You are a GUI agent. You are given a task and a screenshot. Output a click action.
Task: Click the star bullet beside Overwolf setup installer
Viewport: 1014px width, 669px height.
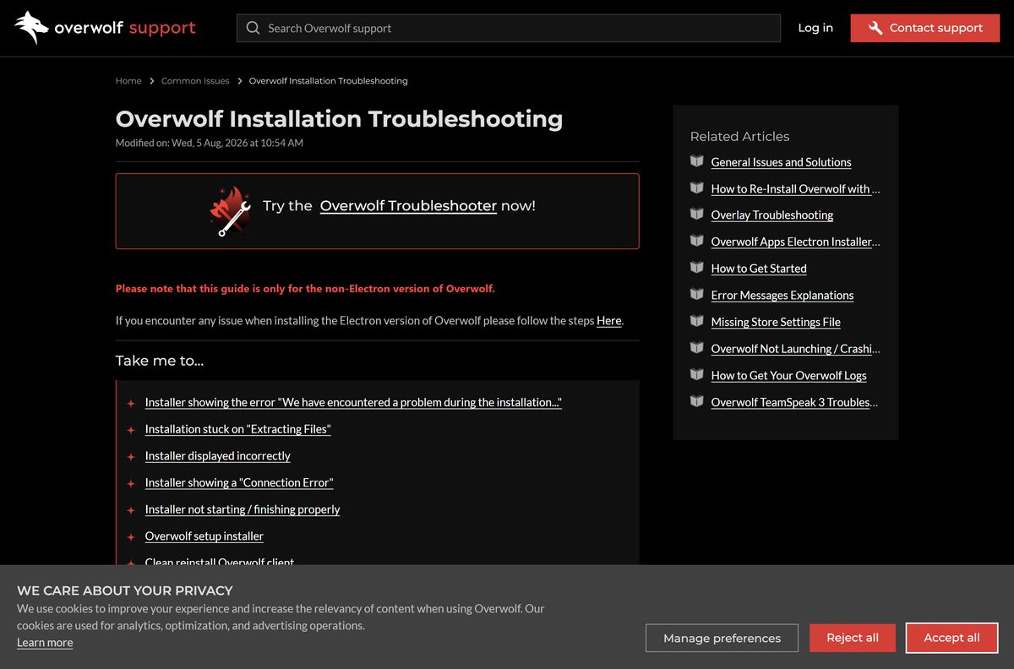131,537
